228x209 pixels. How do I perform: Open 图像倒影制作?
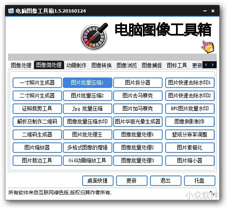tap(189, 121)
